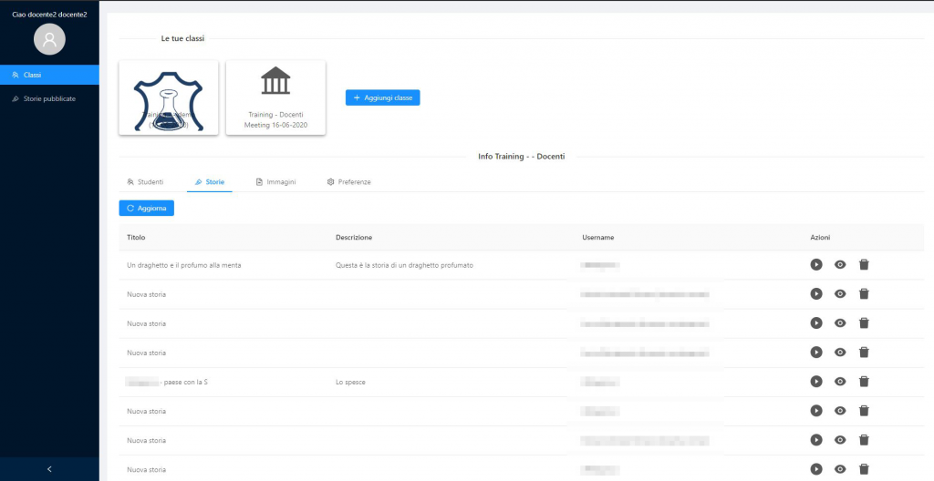Screen dimensions: 934x481
Task: Switch to the Immagini tab
Action: 275,182
